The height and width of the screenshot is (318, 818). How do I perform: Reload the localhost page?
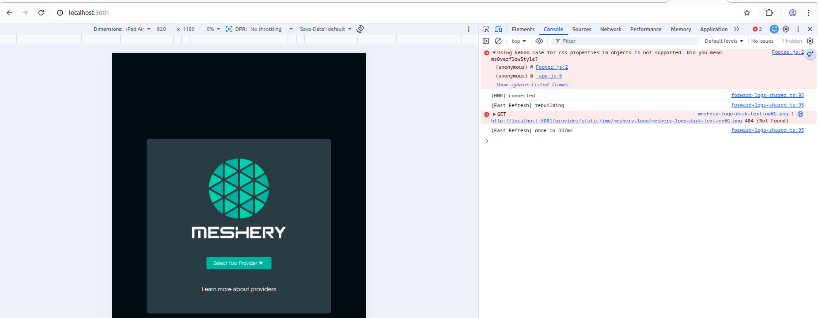pyautogui.click(x=41, y=13)
